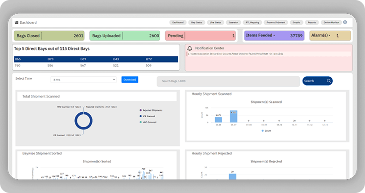This screenshot has width=365, height=193.
Task: Click the Pending 1 card
Action: tap(200, 36)
